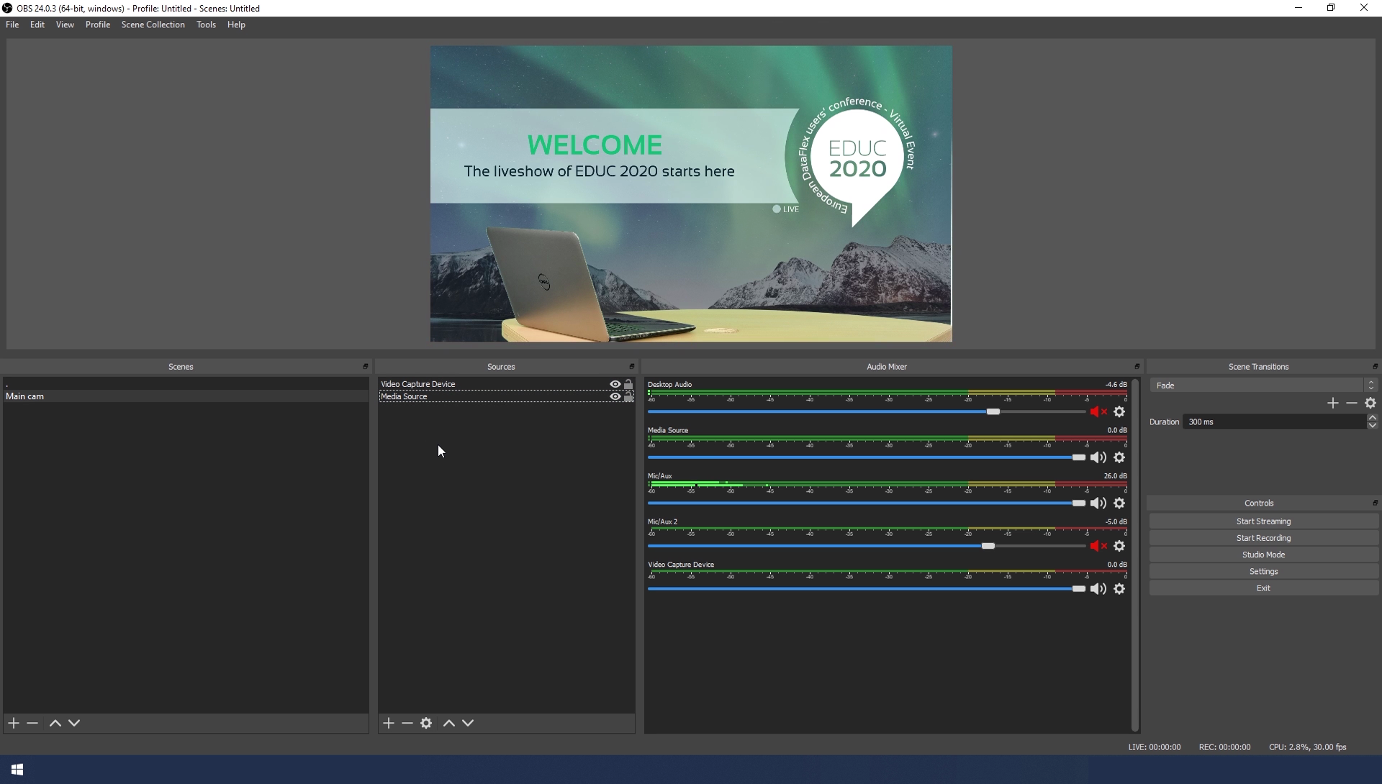Pop out the Audio Mixer dock

1137,367
